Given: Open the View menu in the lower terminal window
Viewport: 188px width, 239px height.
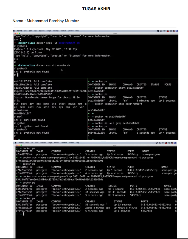Looking at the screenshot, I should point(37,143).
